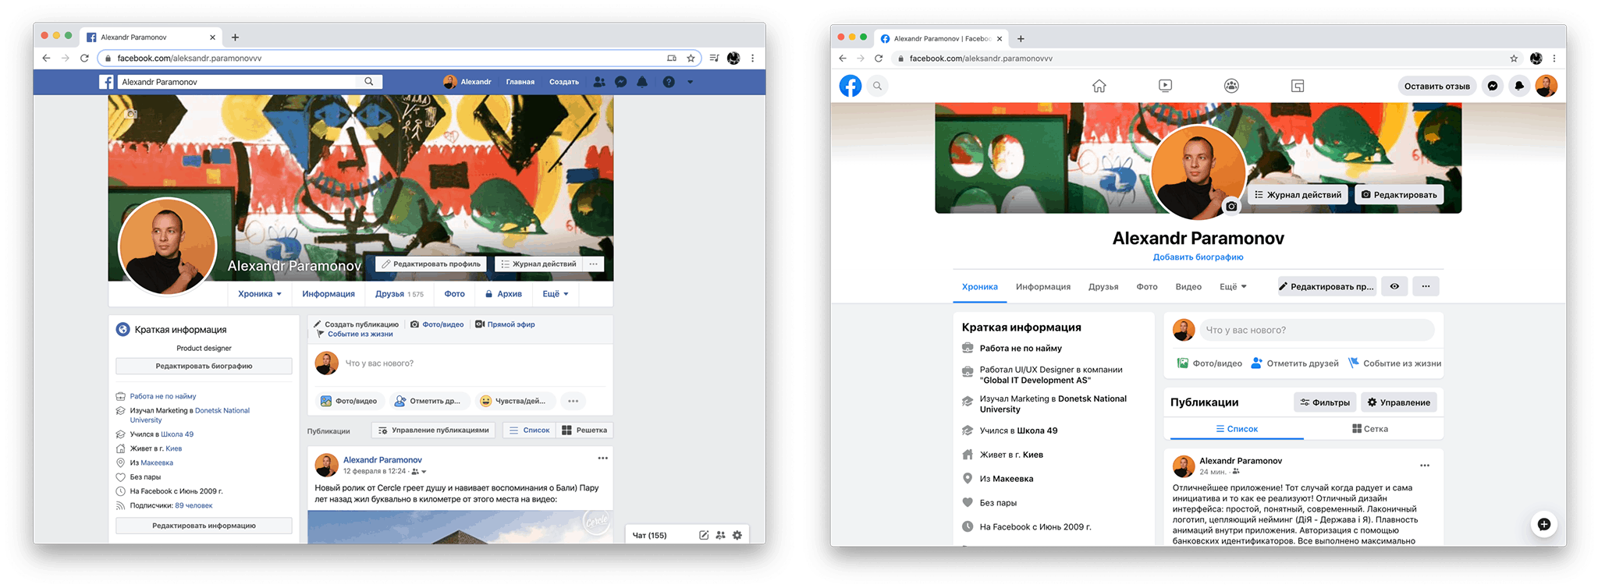This screenshot has height=588, width=1598.
Task: Toggle the eye View As button in the right window
Action: (1394, 286)
